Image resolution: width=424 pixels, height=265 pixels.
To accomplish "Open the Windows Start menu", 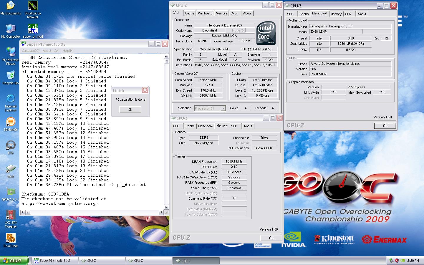I will [x=14, y=261].
